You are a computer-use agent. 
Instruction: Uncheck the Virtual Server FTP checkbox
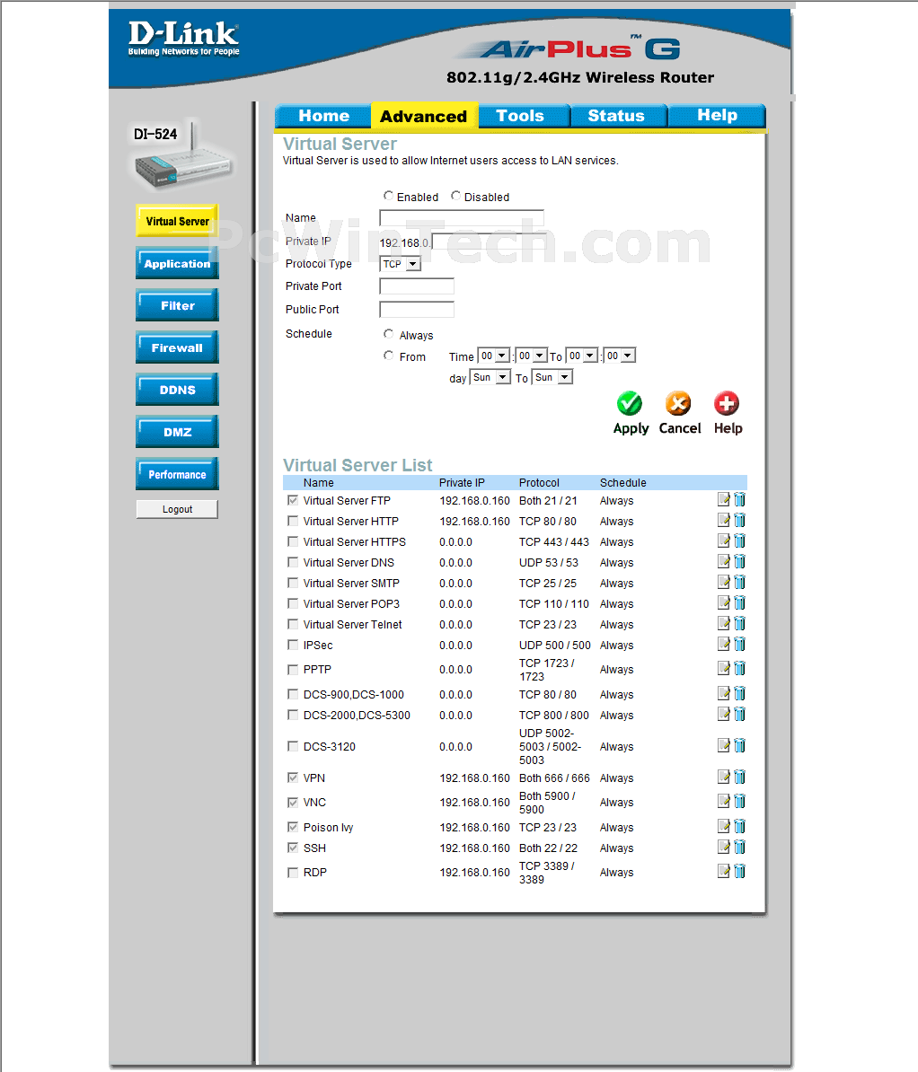293,500
